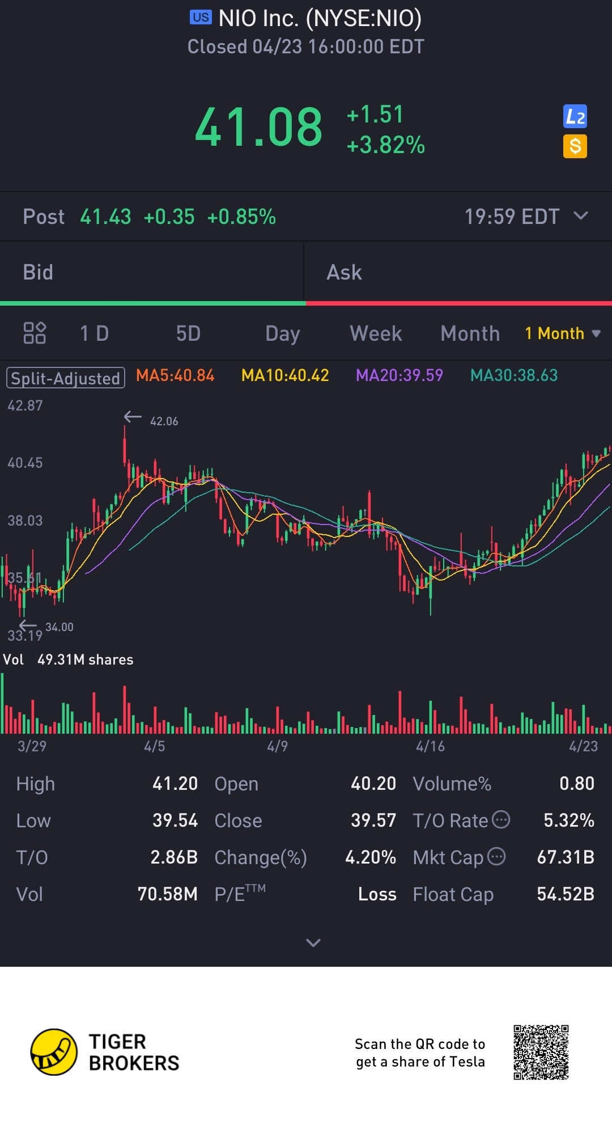
Task: Open the chart layout grid icon
Action: (35, 333)
